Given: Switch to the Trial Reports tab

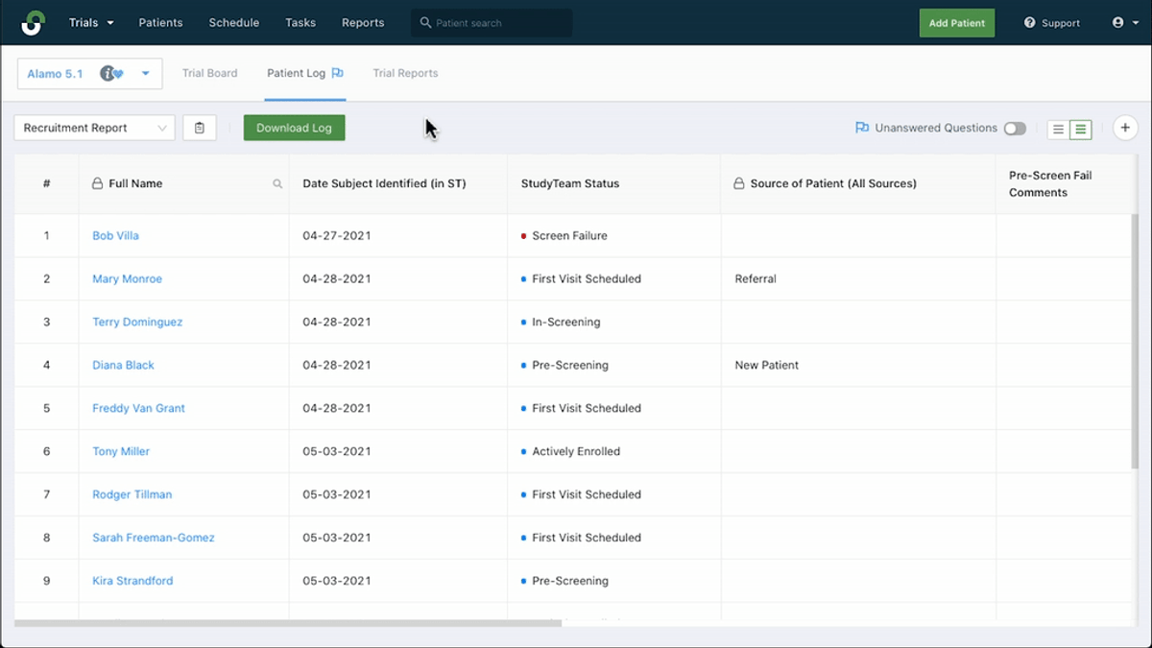Looking at the screenshot, I should click(405, 73).
